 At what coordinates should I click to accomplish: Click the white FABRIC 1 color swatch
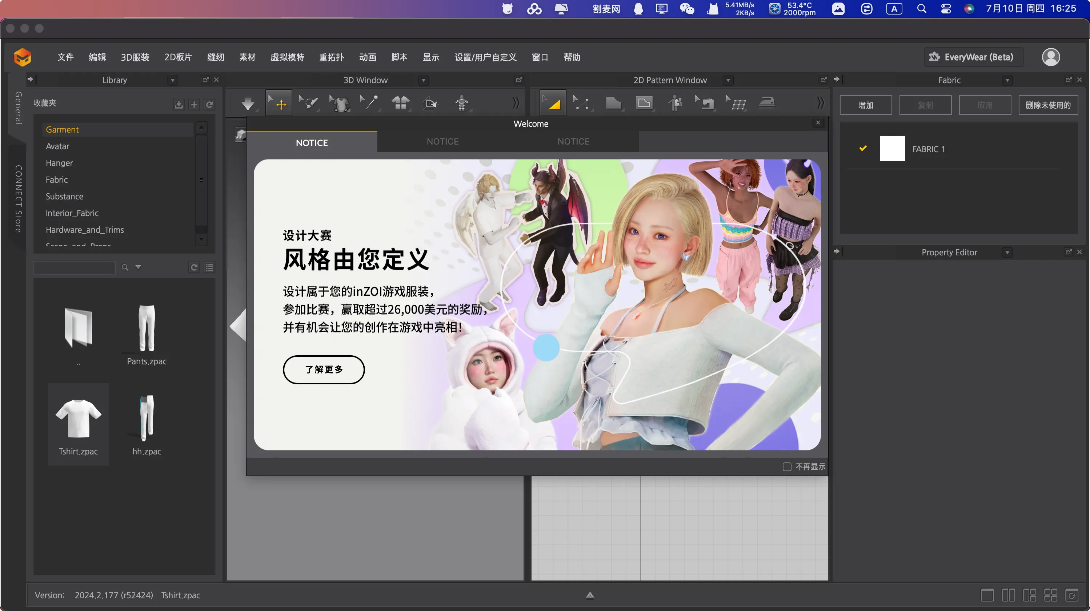pos(892,149)
